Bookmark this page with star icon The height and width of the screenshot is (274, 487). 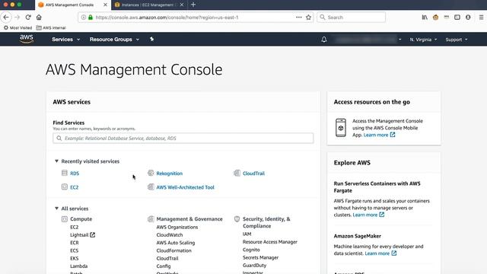pyautogui.click(x=308, y=18)
